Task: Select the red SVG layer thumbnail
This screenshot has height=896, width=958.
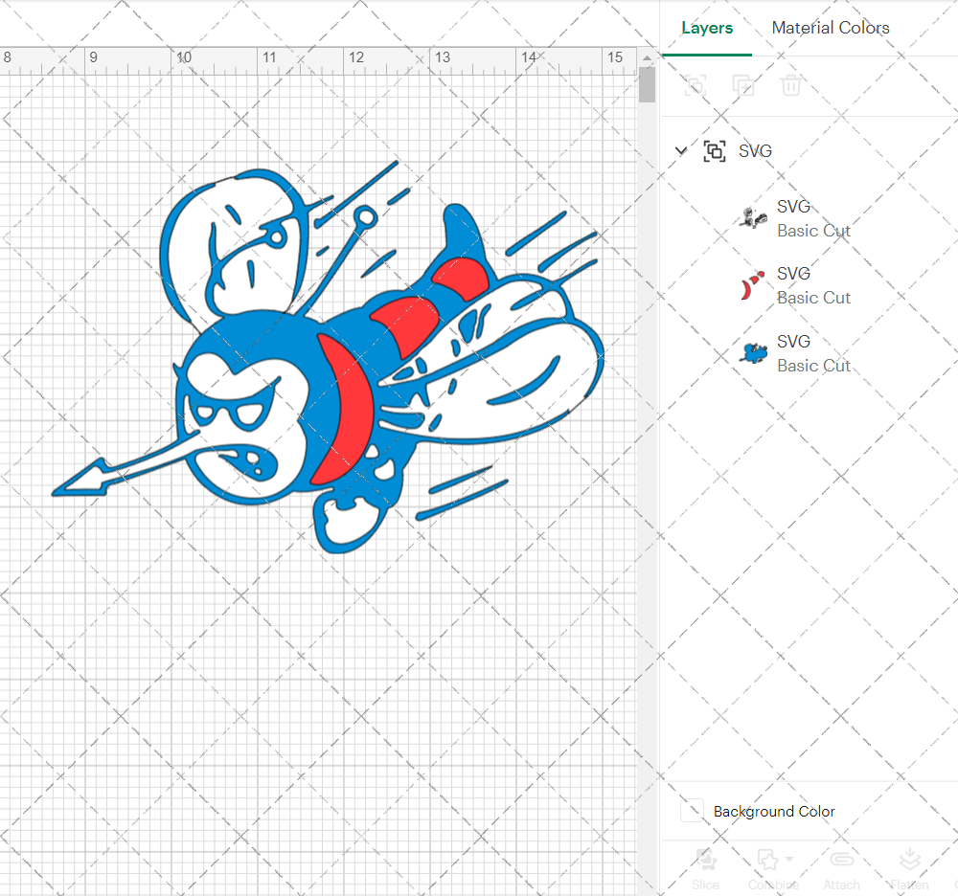Action: click(x=753, y=285)
